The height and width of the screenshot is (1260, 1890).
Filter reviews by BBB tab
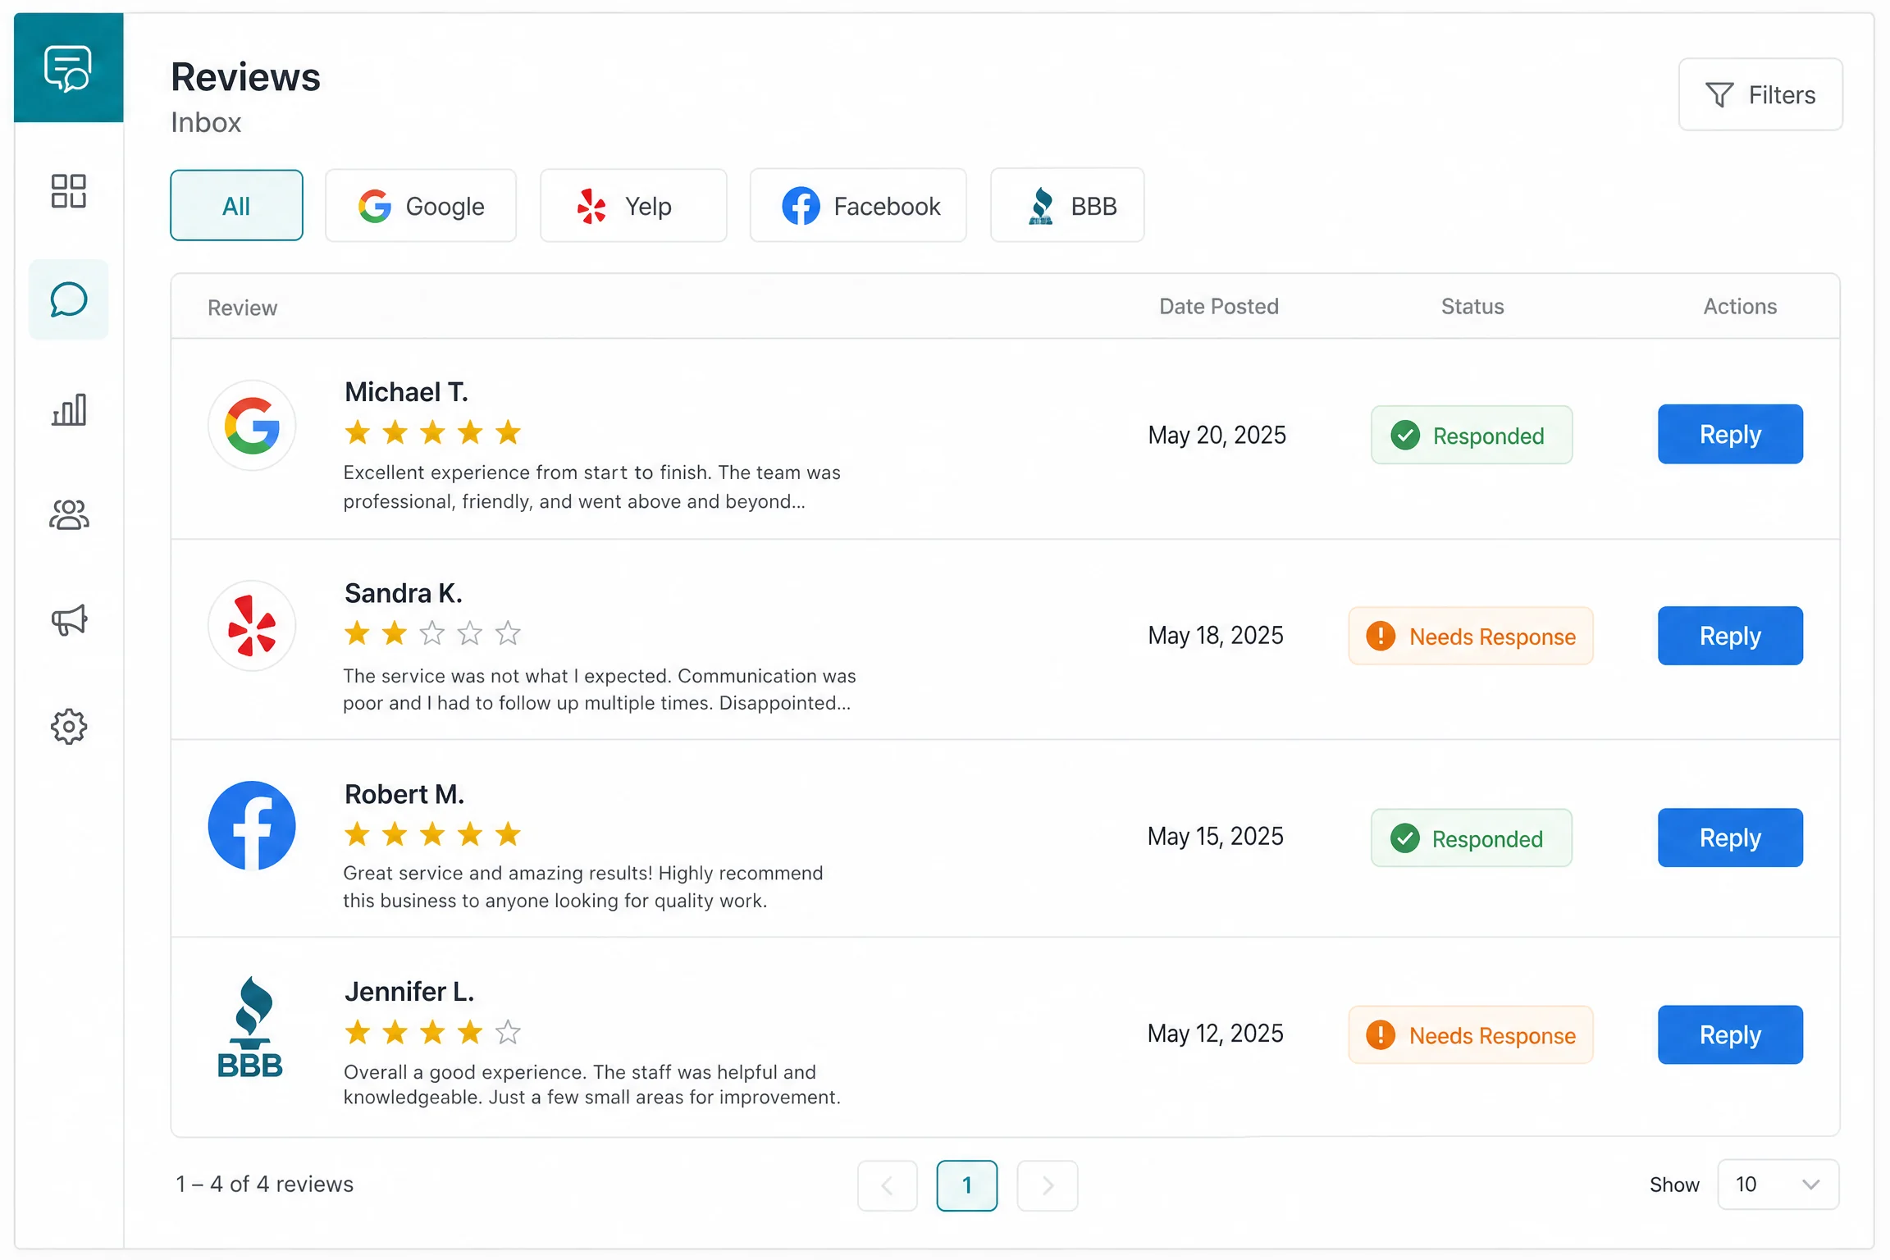[1067, 205]
